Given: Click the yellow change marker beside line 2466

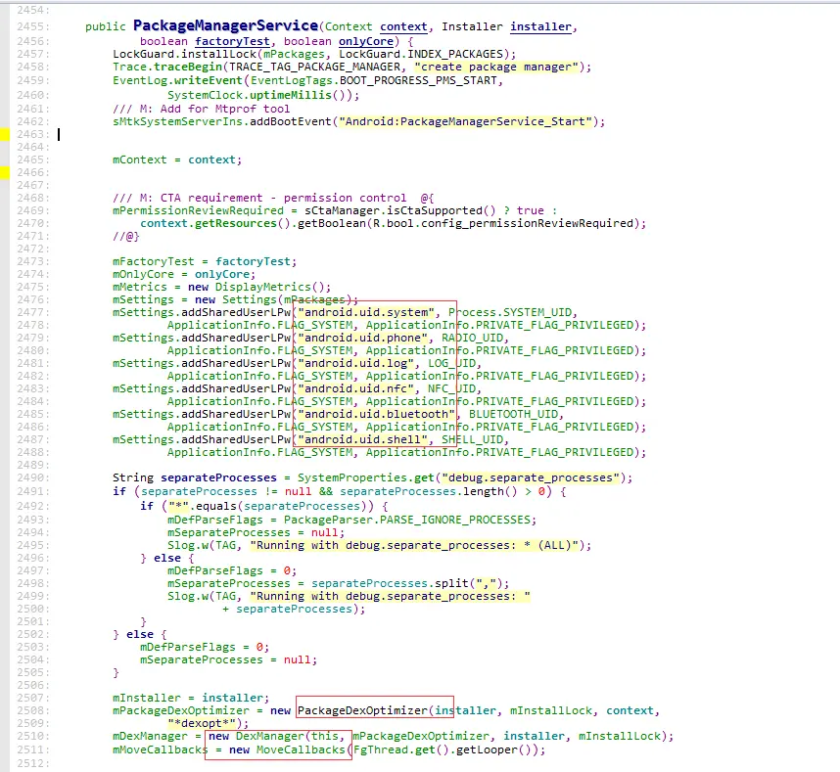Looking at the screenshot, I should [x=5, y=172].
